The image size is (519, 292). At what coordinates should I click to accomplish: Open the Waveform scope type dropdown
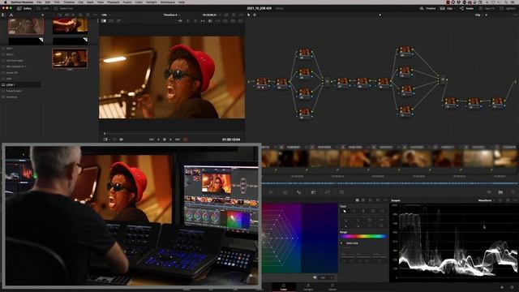(x=486, y=200)
